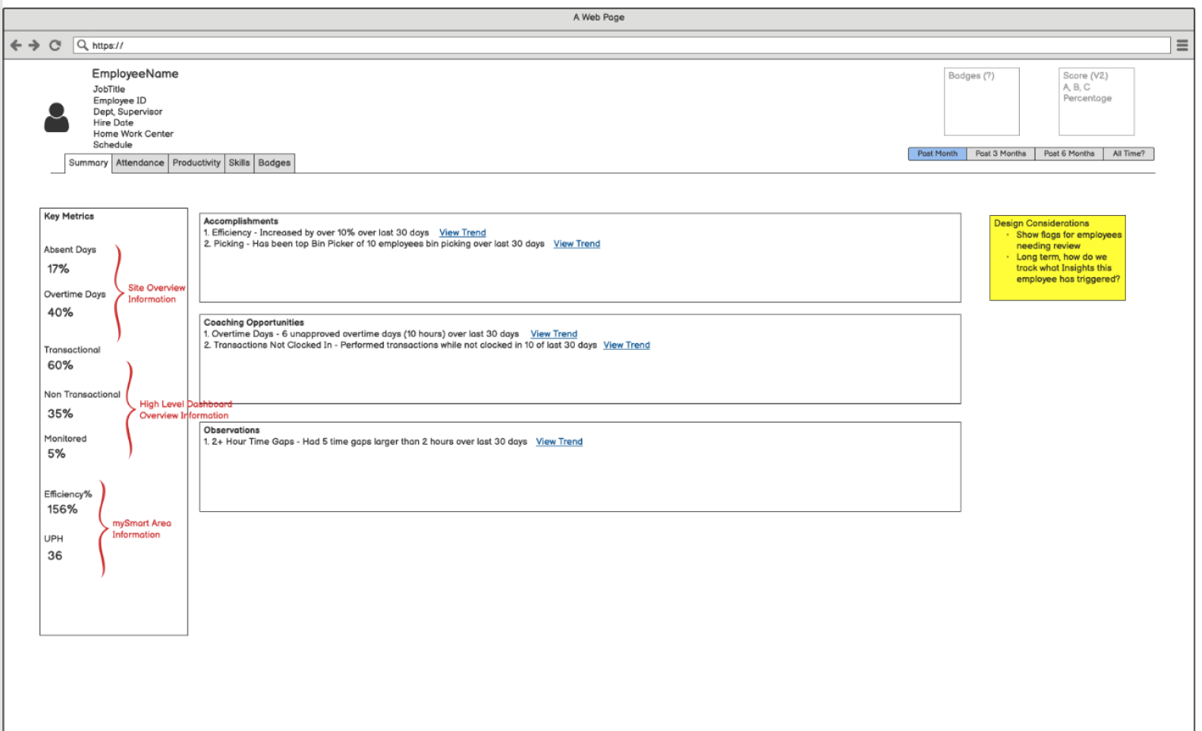Switch to the Attendance tab
The height and width of the screenshot is (731, 1202).
tap(139, 163)
